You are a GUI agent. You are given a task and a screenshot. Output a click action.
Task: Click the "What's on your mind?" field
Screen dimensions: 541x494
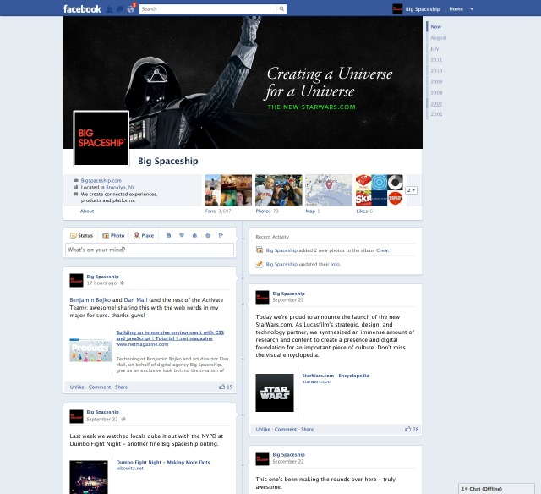150,250
